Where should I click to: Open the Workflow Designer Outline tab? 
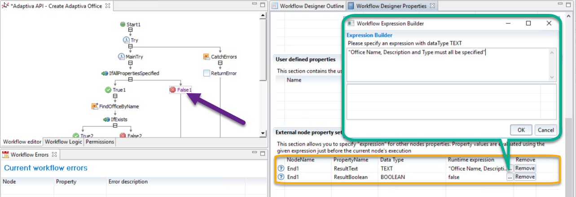pyautogui.click(x=308, y=6)
